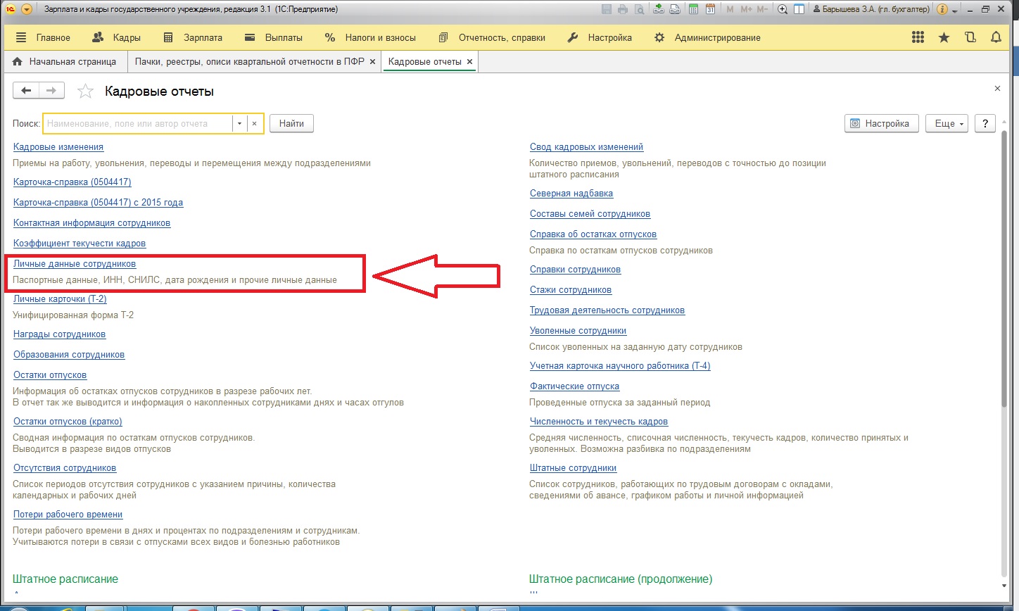Open the favorites star in top panel
1019x611 pixels.
(944, 38)
